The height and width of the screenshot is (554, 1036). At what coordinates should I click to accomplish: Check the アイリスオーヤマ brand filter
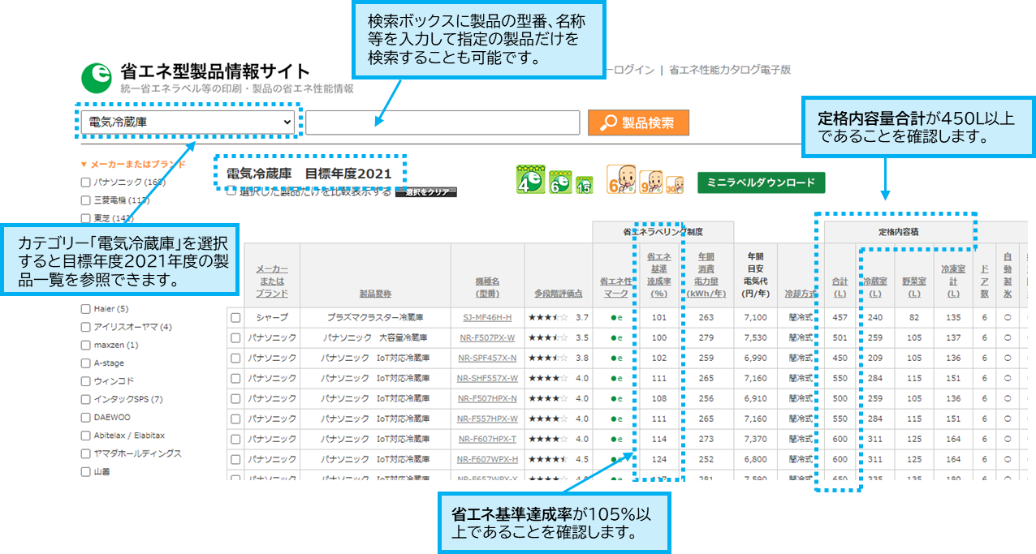tap(85, 327)
